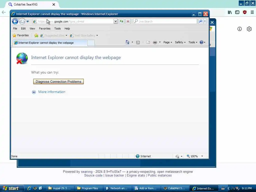Open the Source code footer link

[x=93, y=175]
